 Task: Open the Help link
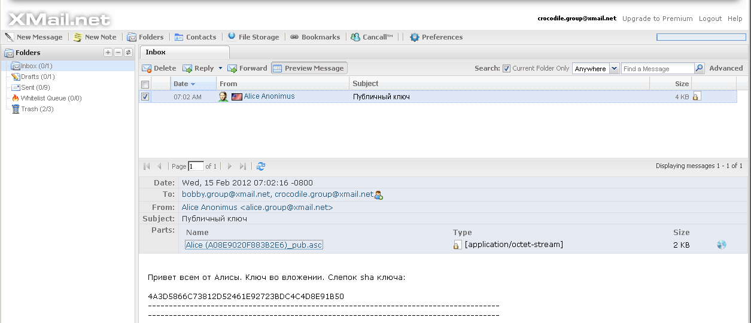[735, 19]
